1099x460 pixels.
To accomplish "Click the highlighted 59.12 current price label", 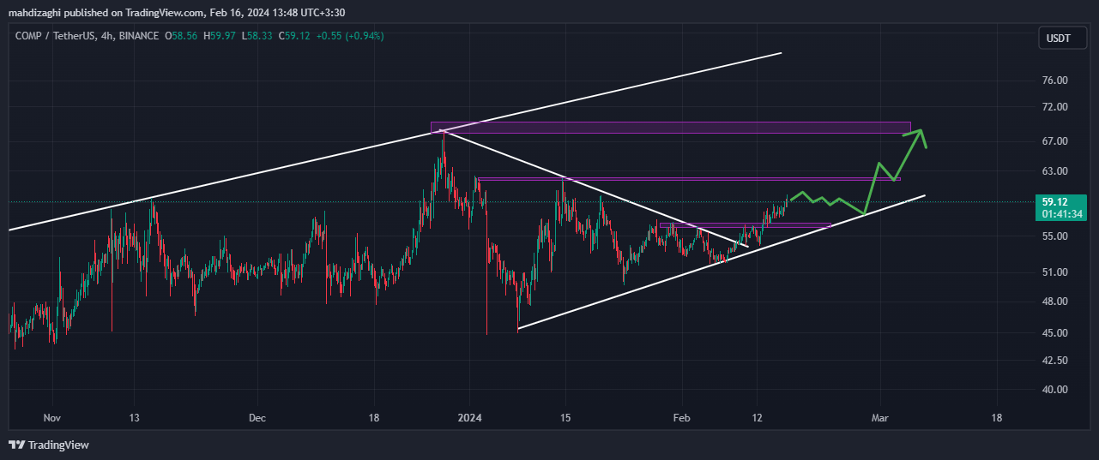I will click(x=1054, y=203).
